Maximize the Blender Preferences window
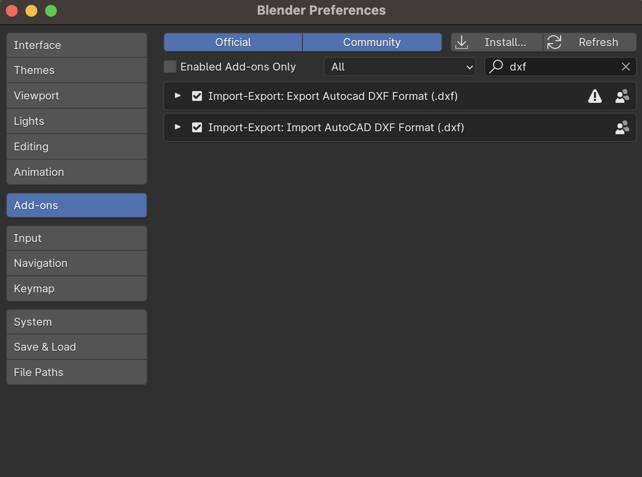 pyautogui.click(x=51, y=11)
